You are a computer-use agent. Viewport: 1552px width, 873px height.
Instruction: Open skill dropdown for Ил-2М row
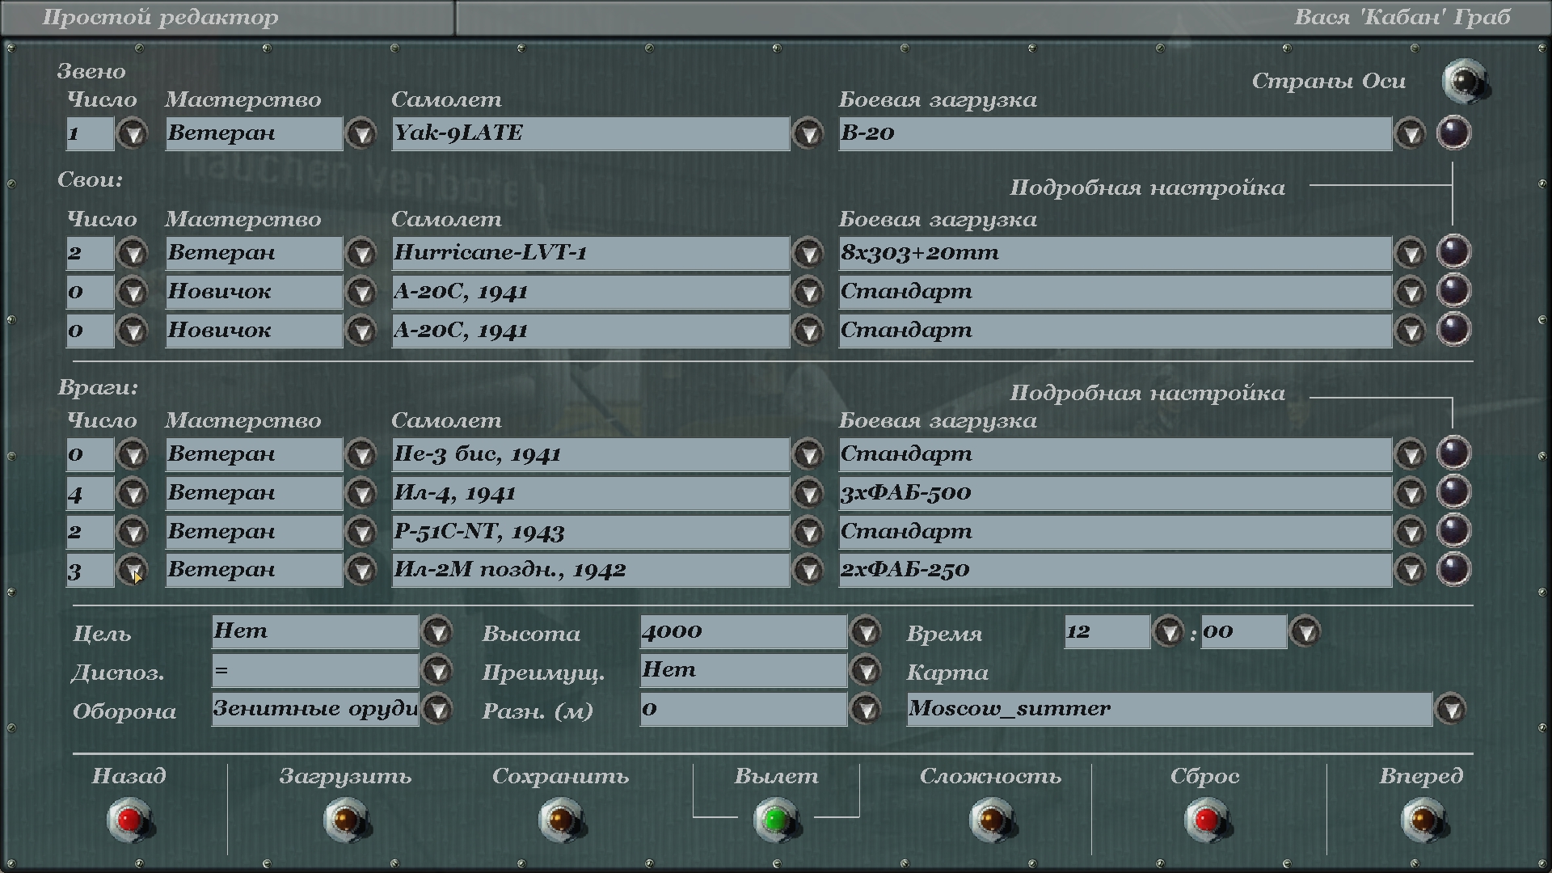361,570
